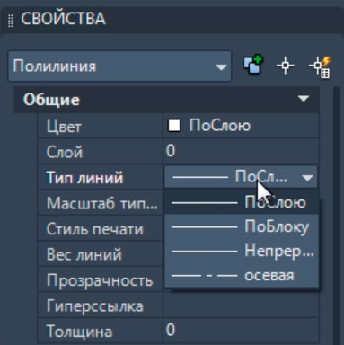Screen dimensions: 344x345
Task: Collapse the Общие section
Action: point(304,99)
